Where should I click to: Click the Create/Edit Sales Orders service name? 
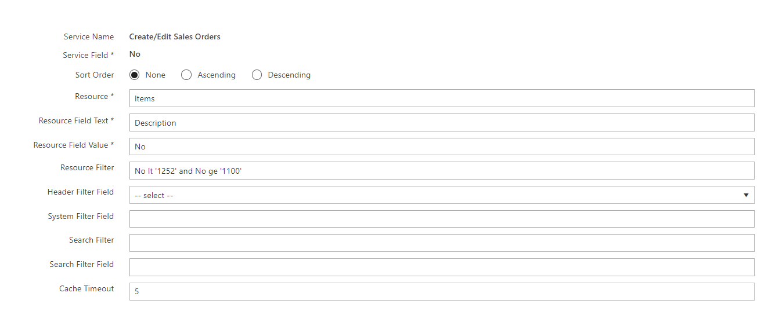click(x=175, y=36)
